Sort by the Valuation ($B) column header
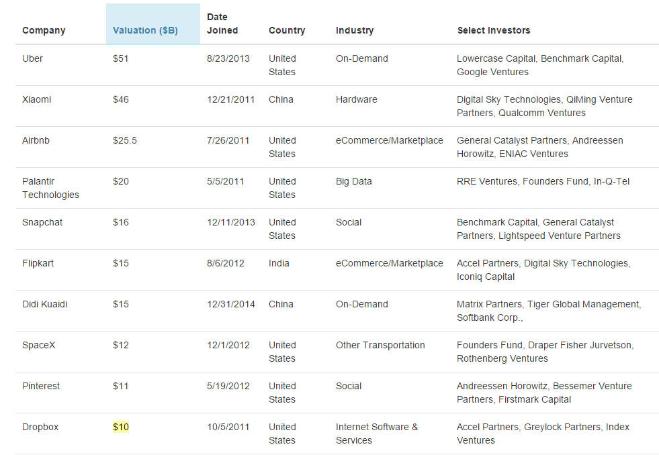 coord(145,30)
